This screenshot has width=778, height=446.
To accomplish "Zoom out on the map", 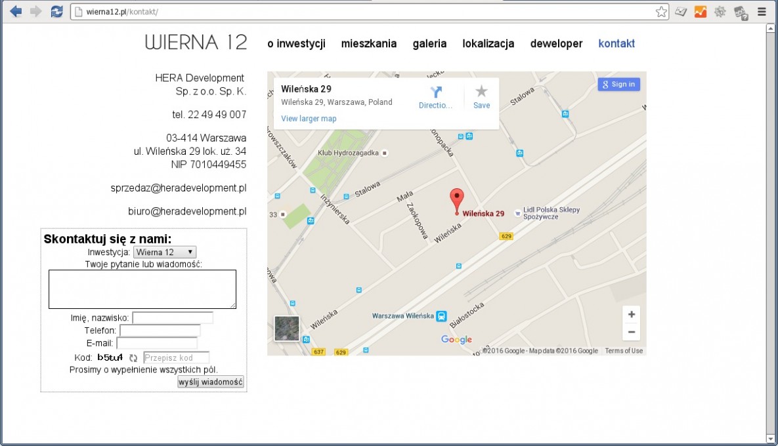I will point(631,332).
